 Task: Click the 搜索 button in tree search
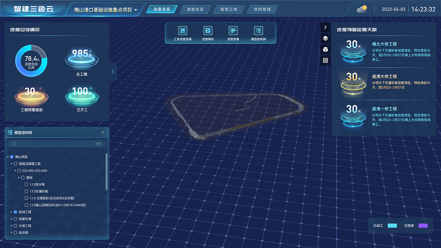(x=99, y=144)
